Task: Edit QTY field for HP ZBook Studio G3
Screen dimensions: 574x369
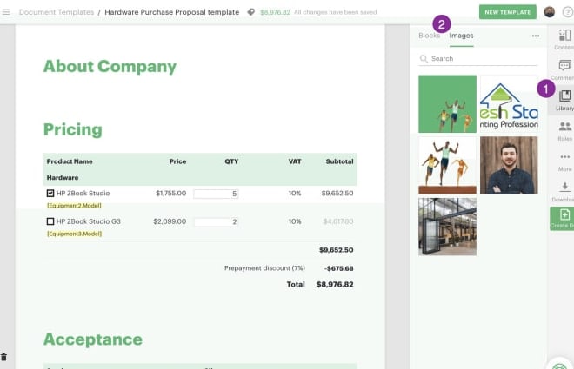Action: pos(216,221)
